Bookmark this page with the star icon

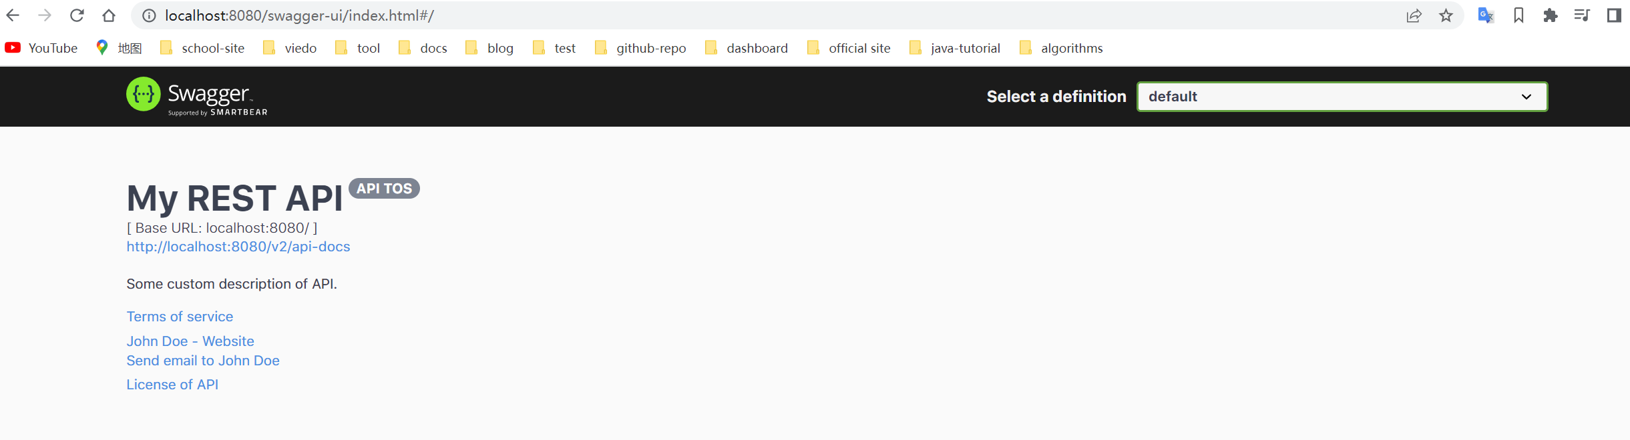pyautogui.click(x=1446, y=15)
